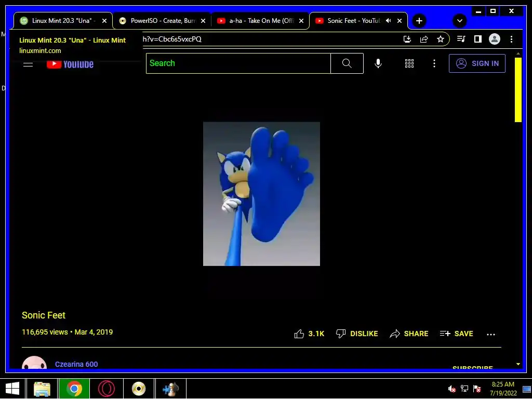Click the yellow page scrollbar thumb
This screenshot has width=532, height=399.
click(x=518, y=89)
